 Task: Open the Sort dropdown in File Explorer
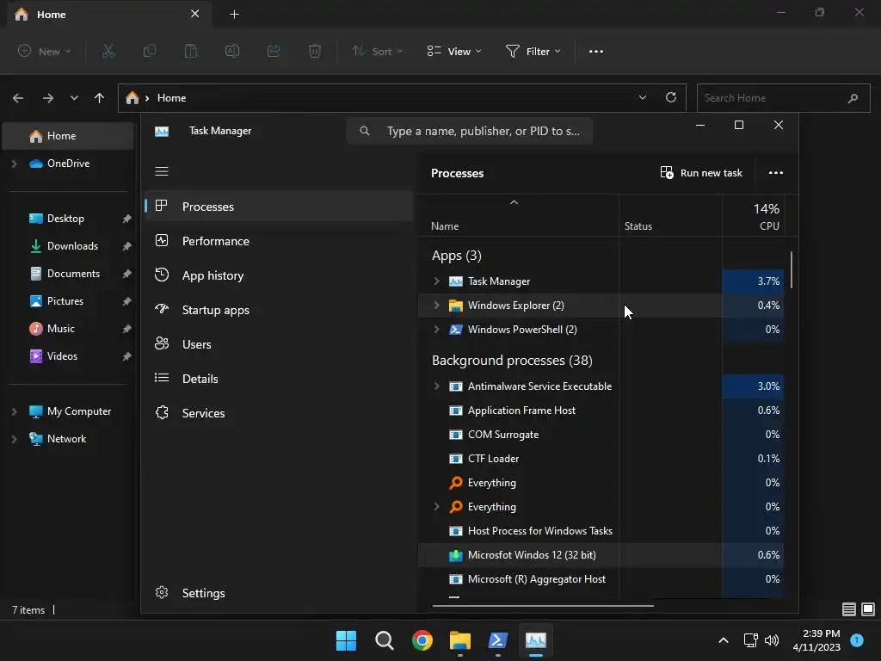(x=377, y=51)
